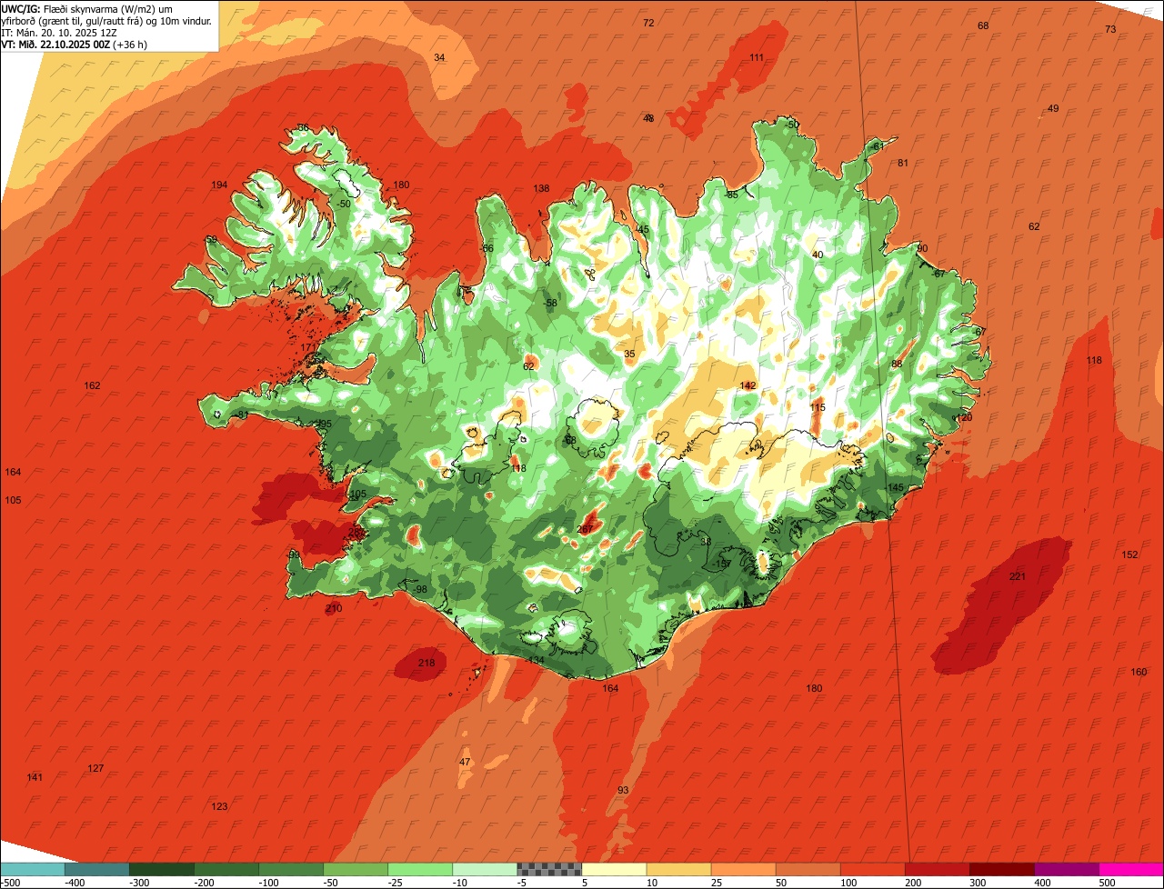The height and width of the screenshot is (889, 1164).
Task: Click the -25 to -10 light green swatch
Action: pyautogui.click(x=420, y=869)
